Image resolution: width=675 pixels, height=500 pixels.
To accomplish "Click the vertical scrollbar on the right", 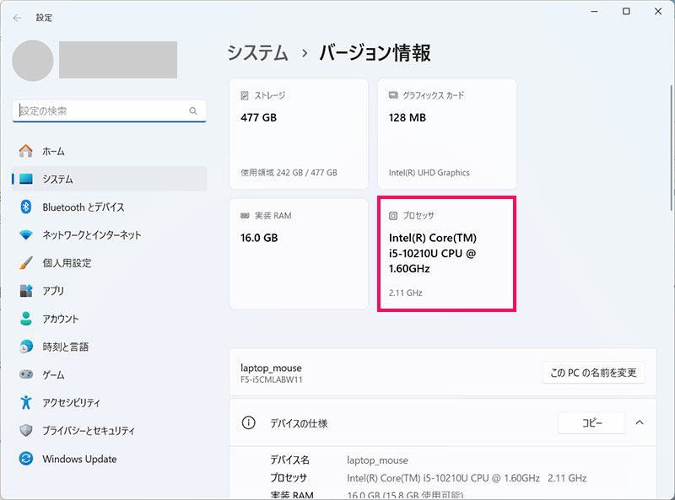I will 672,148.
